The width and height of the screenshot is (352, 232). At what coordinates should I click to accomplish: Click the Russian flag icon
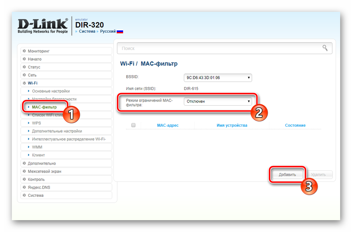[x=120, y=32]
